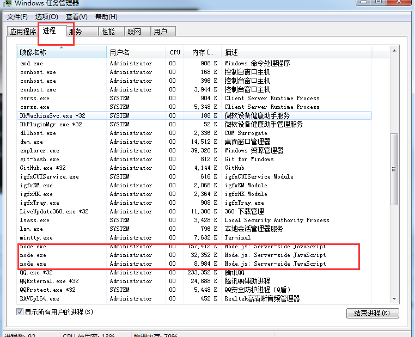
Task: Select the explorer.exe process row
Action: point(194,150)
